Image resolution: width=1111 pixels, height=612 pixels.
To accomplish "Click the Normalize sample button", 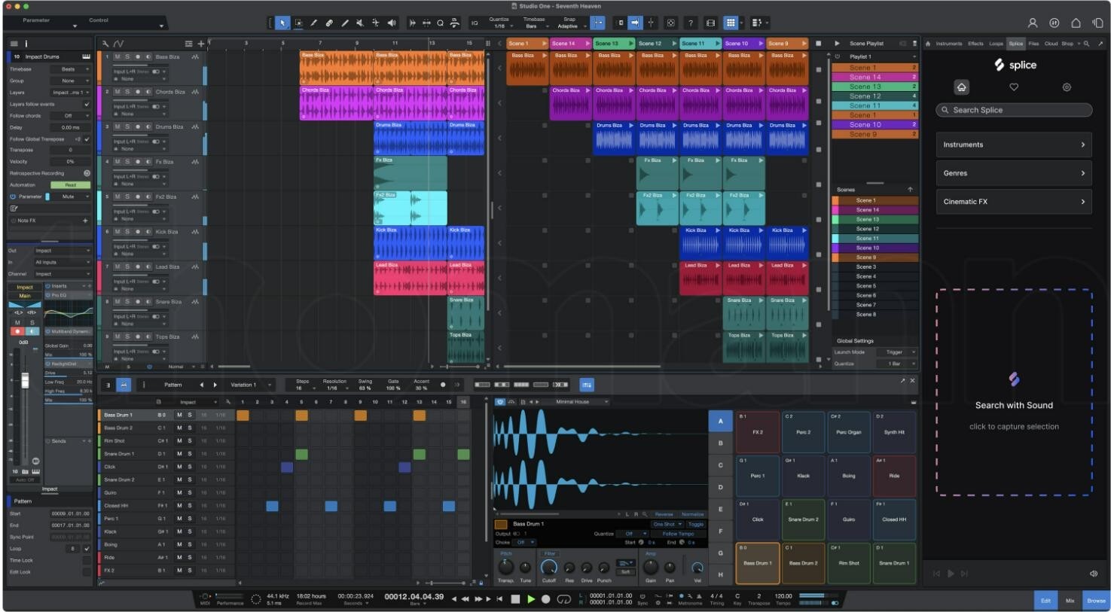I will tap(692, 514).
